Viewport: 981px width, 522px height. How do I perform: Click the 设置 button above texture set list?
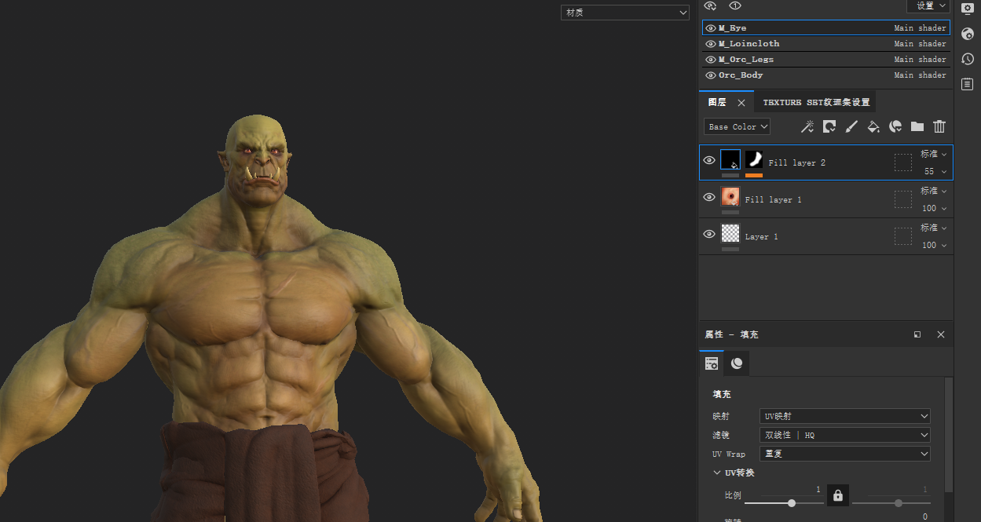[928, 6]
